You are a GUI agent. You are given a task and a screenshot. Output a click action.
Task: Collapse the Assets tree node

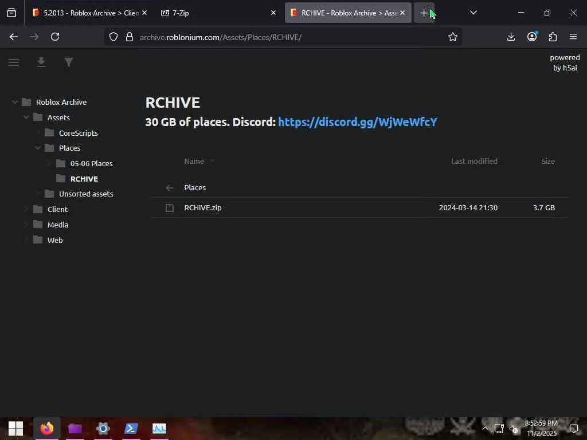pyautogui.click(x=26, y=117)
